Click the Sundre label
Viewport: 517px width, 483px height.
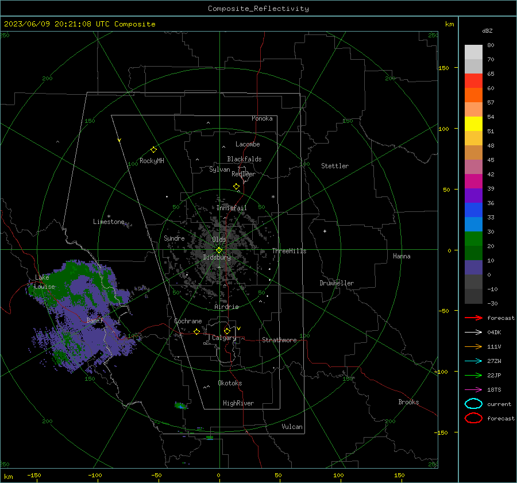point(174,238)
